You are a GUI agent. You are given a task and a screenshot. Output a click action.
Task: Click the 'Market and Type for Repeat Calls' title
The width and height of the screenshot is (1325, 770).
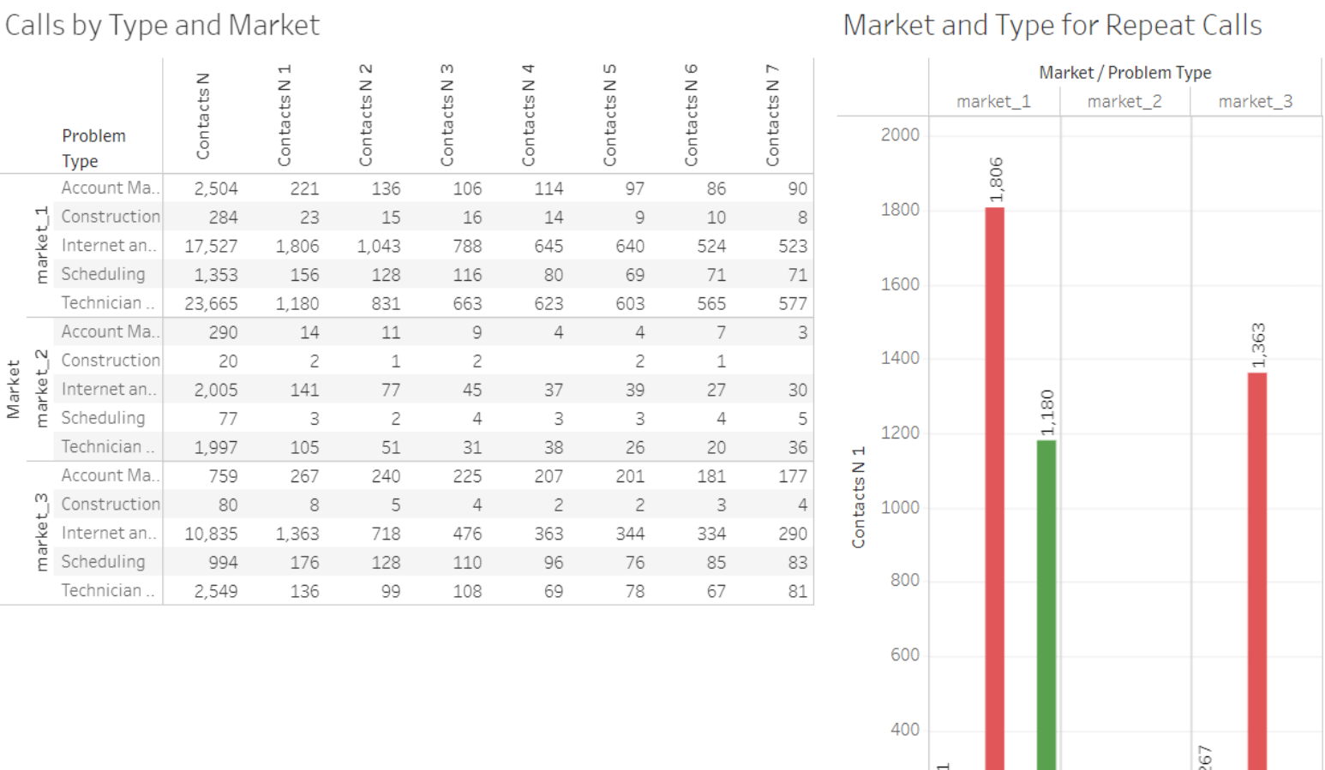(x=1052, y=25)
